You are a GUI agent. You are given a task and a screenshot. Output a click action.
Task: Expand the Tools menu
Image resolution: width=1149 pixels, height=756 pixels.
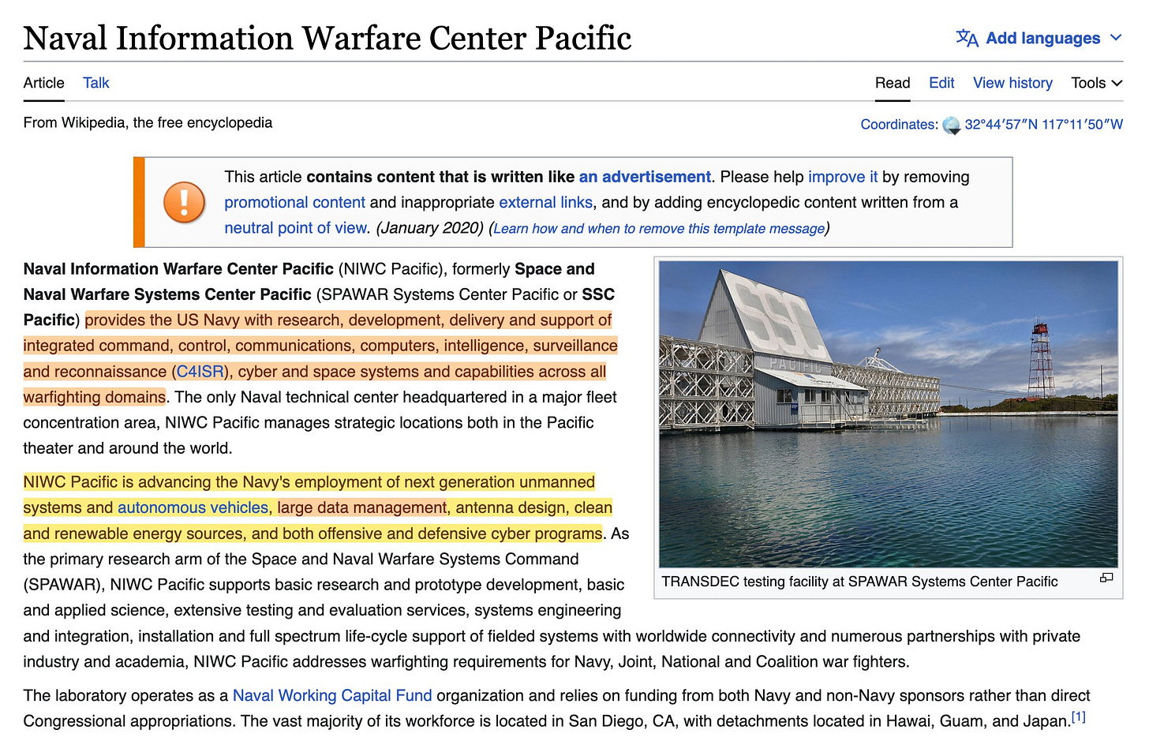[1096, 83]
